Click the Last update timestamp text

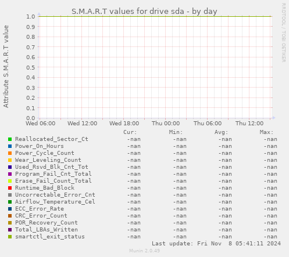[x=216, y=244]
